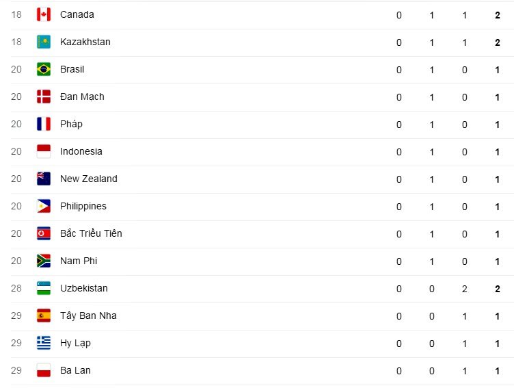
Task: Click the Pháp tricolor flag icon
Action: point(44,124)
